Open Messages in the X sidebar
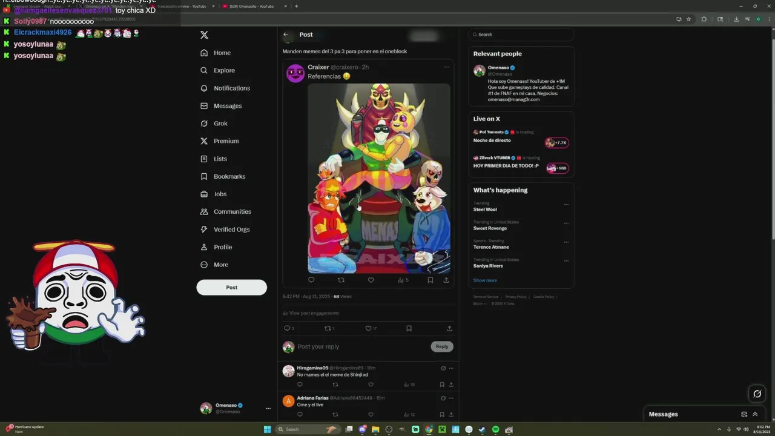 220,106
